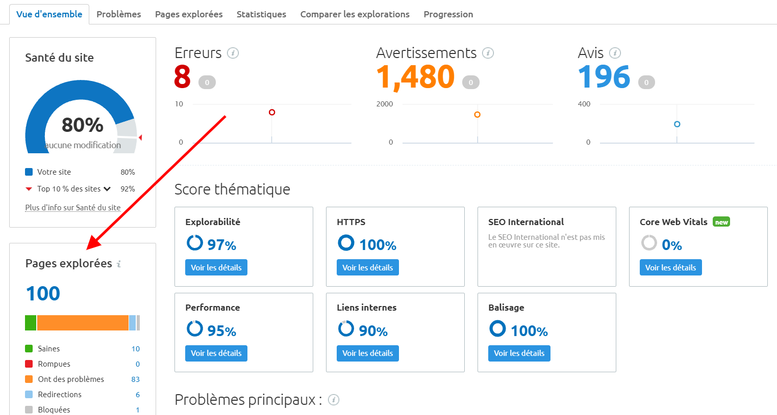Click Voir les détails under HTTPS
777x415 pixels.
tap(368, 267)
